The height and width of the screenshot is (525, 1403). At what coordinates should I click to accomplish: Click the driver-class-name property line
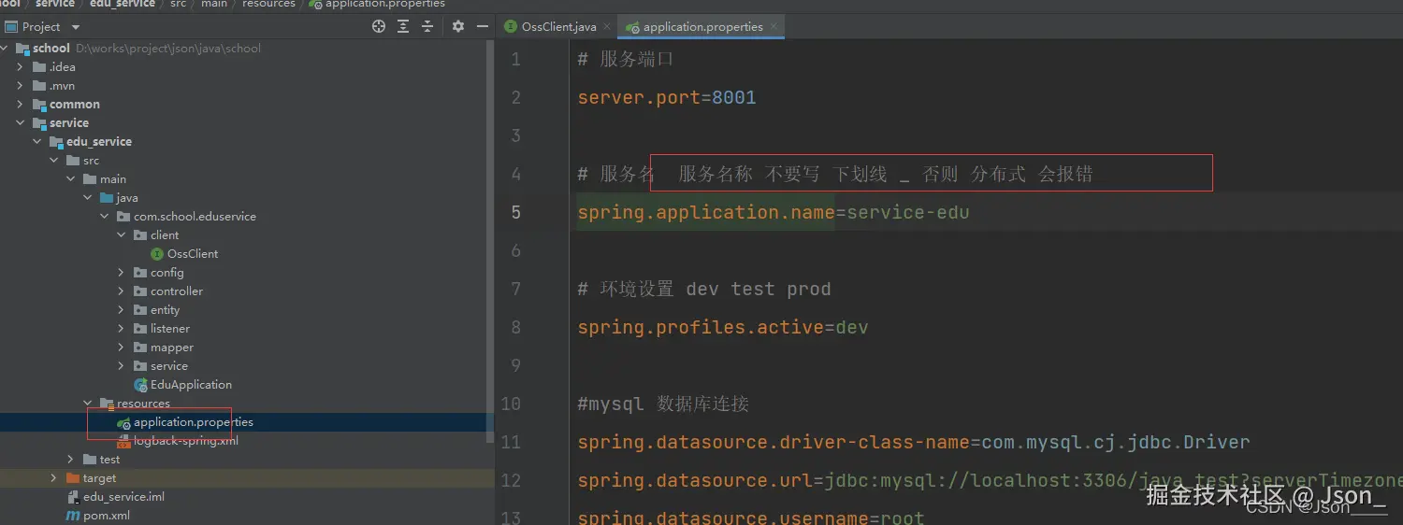pyautogui.click(x=914, y=442)
